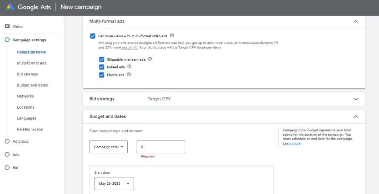Click the Bid step circle

pos(7,167)
